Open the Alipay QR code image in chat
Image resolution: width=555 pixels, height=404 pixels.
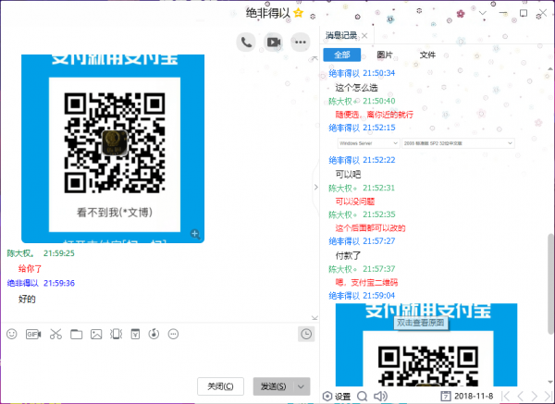pos(113,149)
